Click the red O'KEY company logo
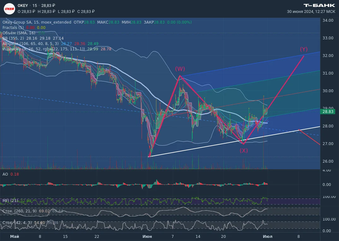The image size is (339, 241). pyautogui.click(x=9, y=8)
